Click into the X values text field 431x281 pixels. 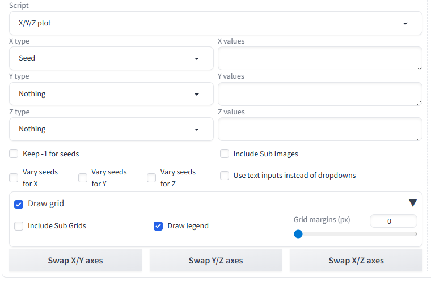pos(320,58)
